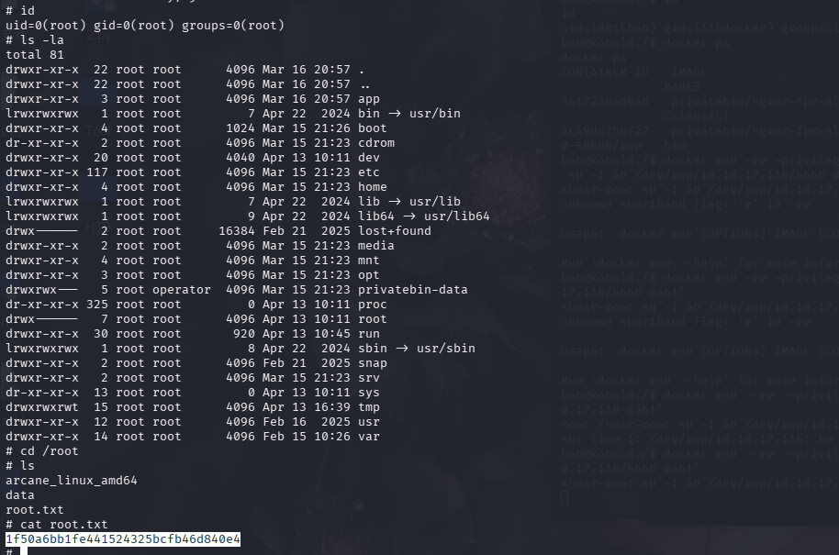Click the 'cat root.txt' command line
839x555 pixels.
pyautogui.click(x=53, y=525)
